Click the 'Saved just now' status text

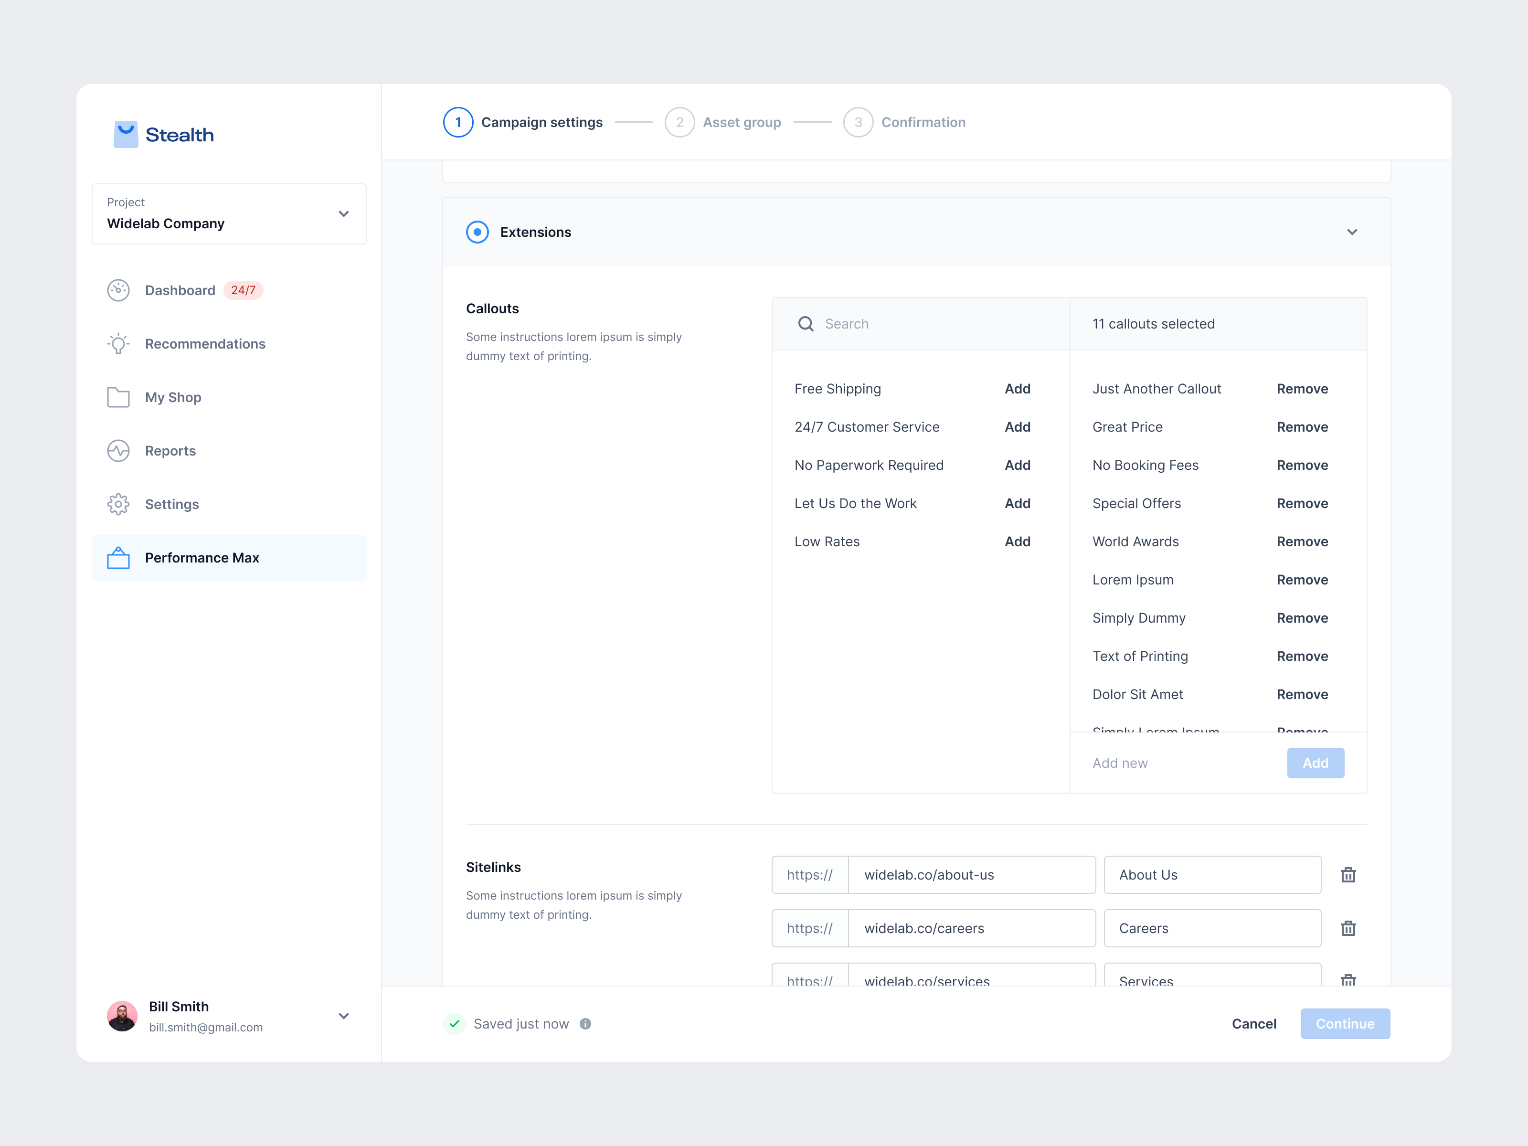click(x=521, y=1024)
